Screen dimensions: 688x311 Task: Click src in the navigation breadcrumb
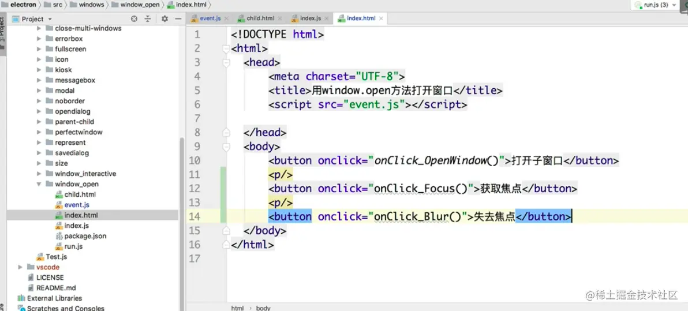coord(57,5)
